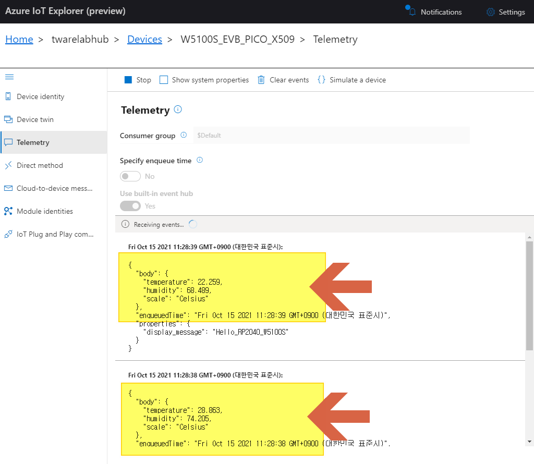Screen dimensions: 534x464
Task: Click the IoT Plug and Play plug icon
Action: (x=8, y=234)
